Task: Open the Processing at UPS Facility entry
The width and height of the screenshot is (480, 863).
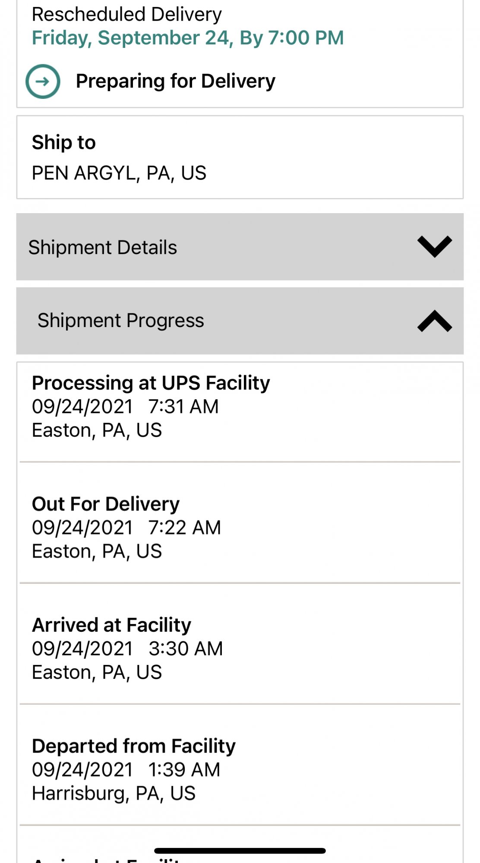Action: point(151,383)
